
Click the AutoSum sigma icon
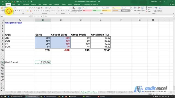[x=147, y=7]
